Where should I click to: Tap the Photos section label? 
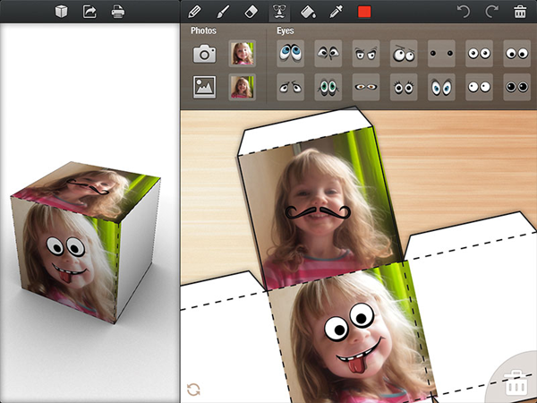pos(203,30)
